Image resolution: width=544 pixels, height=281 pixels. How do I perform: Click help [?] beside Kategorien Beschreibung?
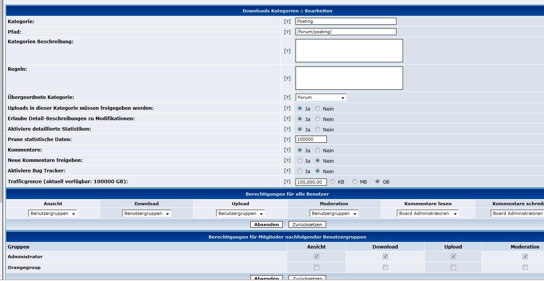click(x=287, y=51)
